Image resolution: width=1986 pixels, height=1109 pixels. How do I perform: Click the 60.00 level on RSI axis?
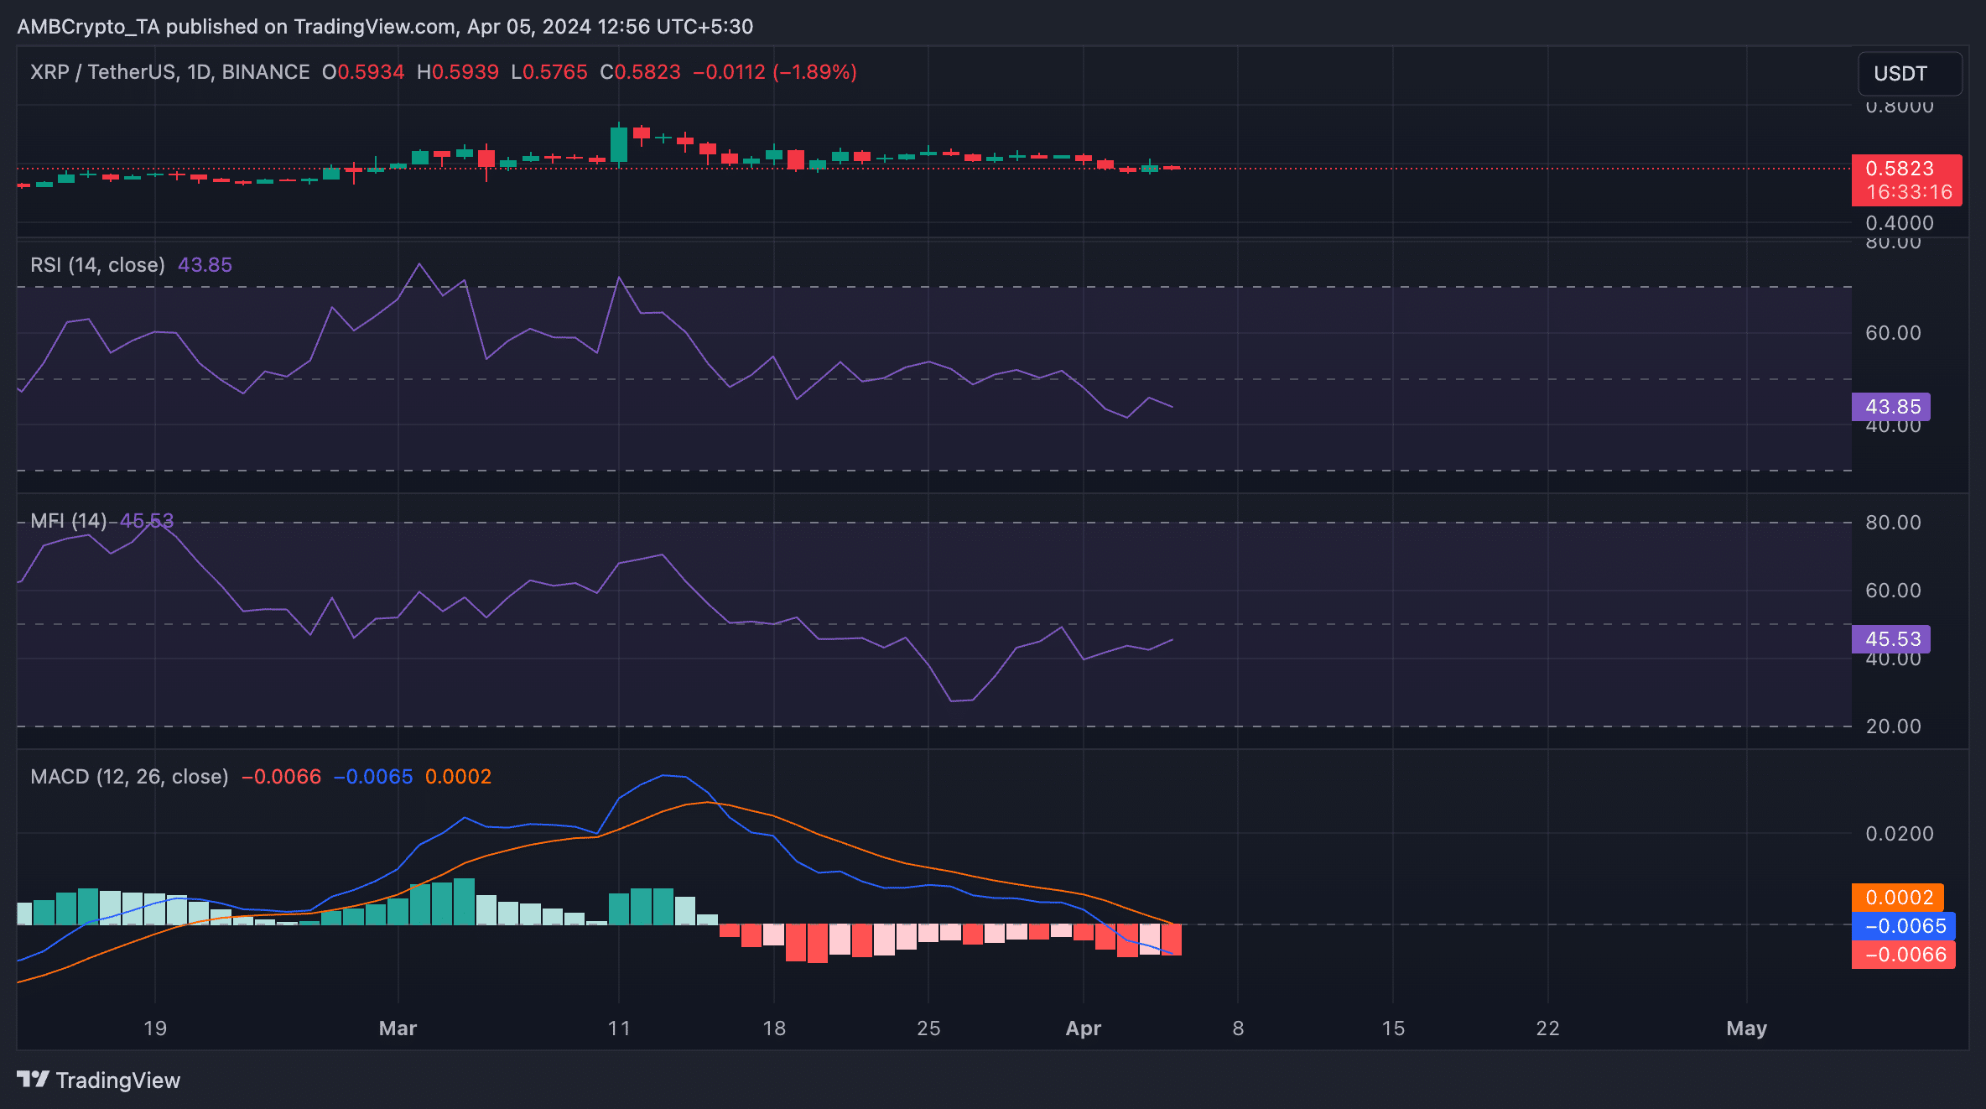(x=1893, y=333)
